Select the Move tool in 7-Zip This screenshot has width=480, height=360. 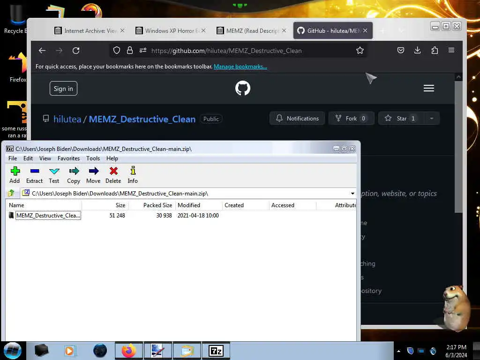click(x=93, y=175)
